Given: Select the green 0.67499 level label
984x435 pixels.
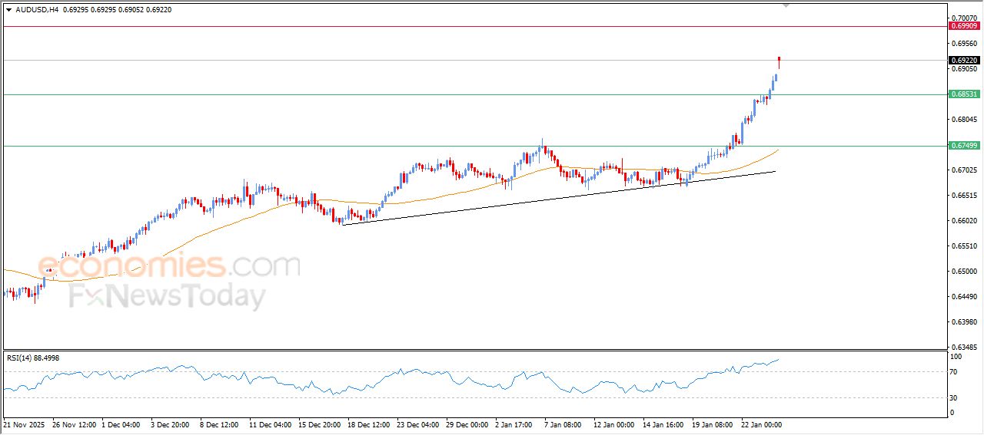Looking at the screenshot, I should coord(964,145).
